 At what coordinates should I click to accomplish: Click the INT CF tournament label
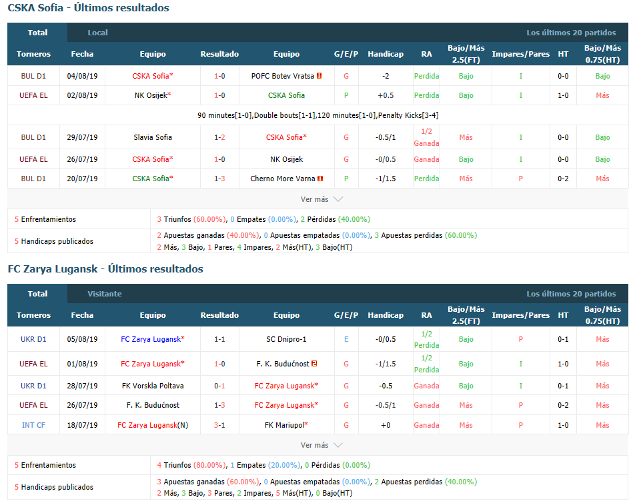(x=33, y=425)
